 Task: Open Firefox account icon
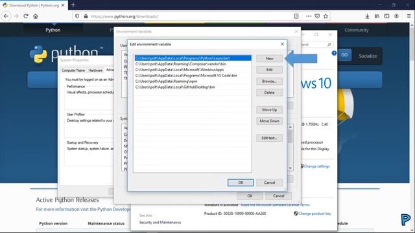pos(396,16)
